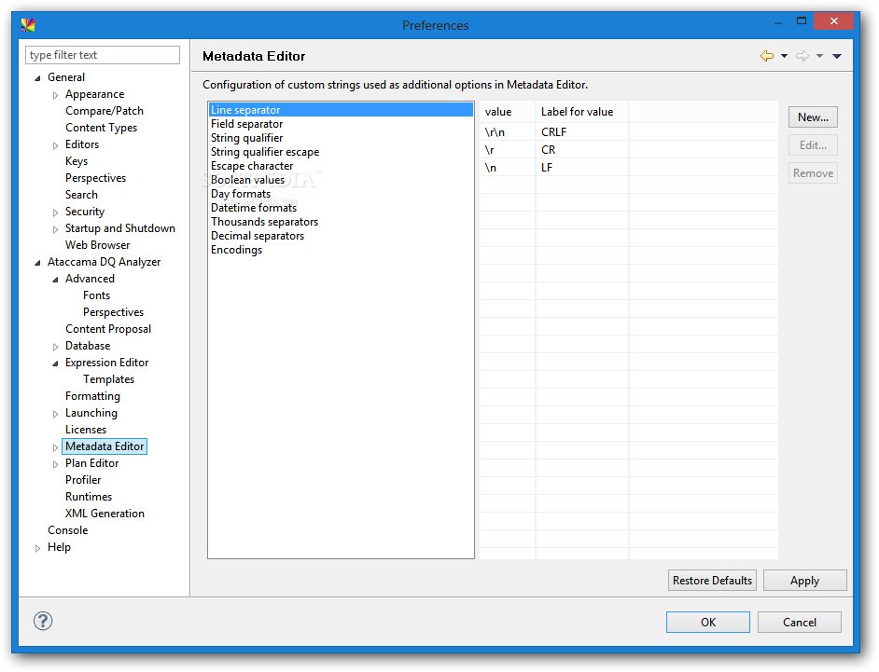The height and width of the screenshot is (672, 879).
Task: Open Fonts under Advanced
Action: pyautogui.click(x=96, y=295)
